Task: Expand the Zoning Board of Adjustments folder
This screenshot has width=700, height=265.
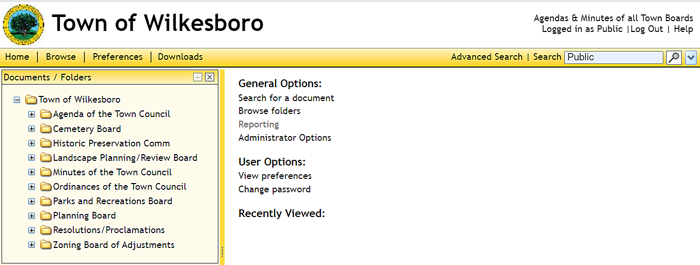Action: pyautogui.click(x=31, y=245)
